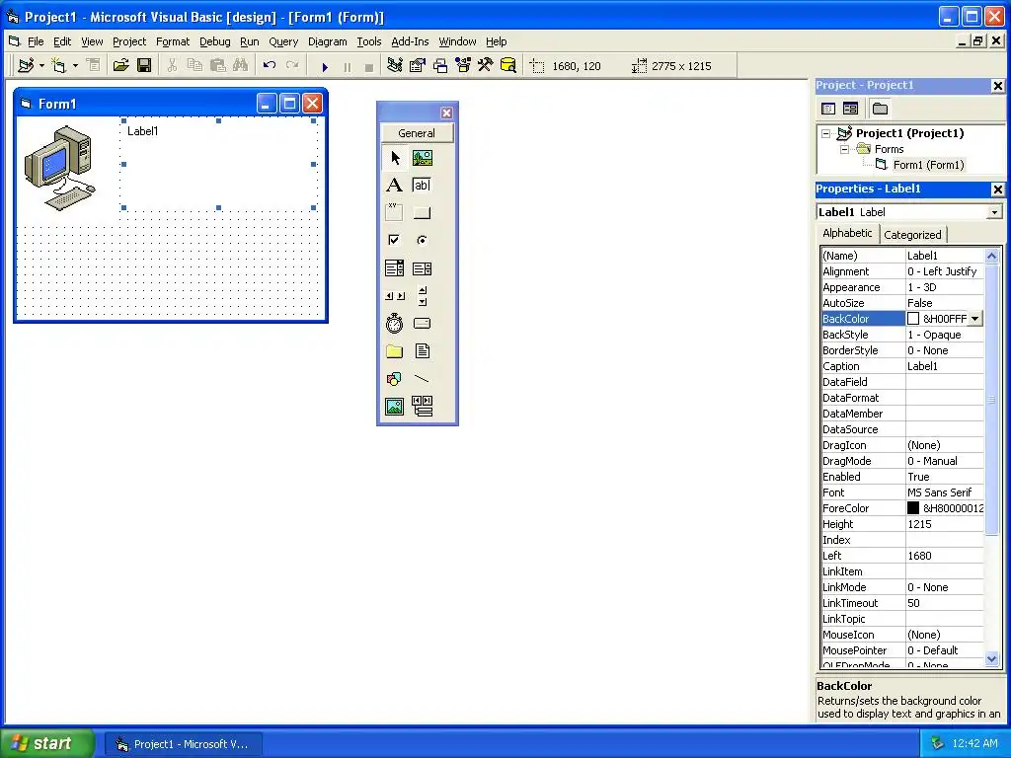Image resolution: width=1011 pixels, height=758 pixels.
Task: Select the PictureBox tool in toolbox
Action: (423, 158)
